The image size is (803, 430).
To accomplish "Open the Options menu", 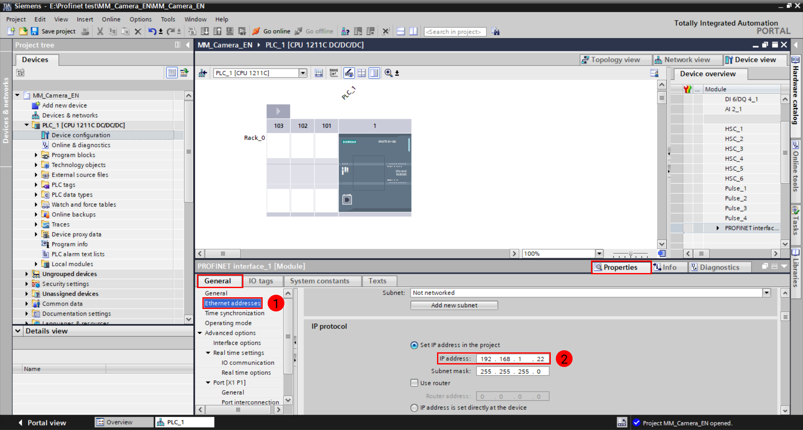I will tap(141, 19).
